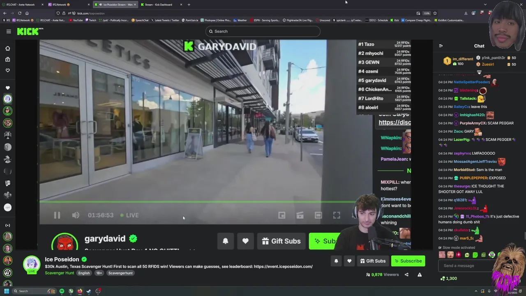Open the KickBot bookmark
Screen dimensions: 526x296
coord(449,20)
